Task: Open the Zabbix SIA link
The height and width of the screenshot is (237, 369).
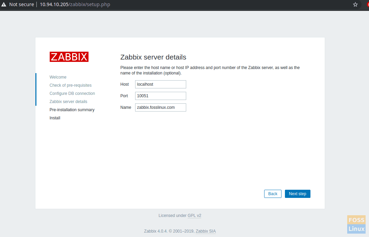Action: [x=206, y=231]
